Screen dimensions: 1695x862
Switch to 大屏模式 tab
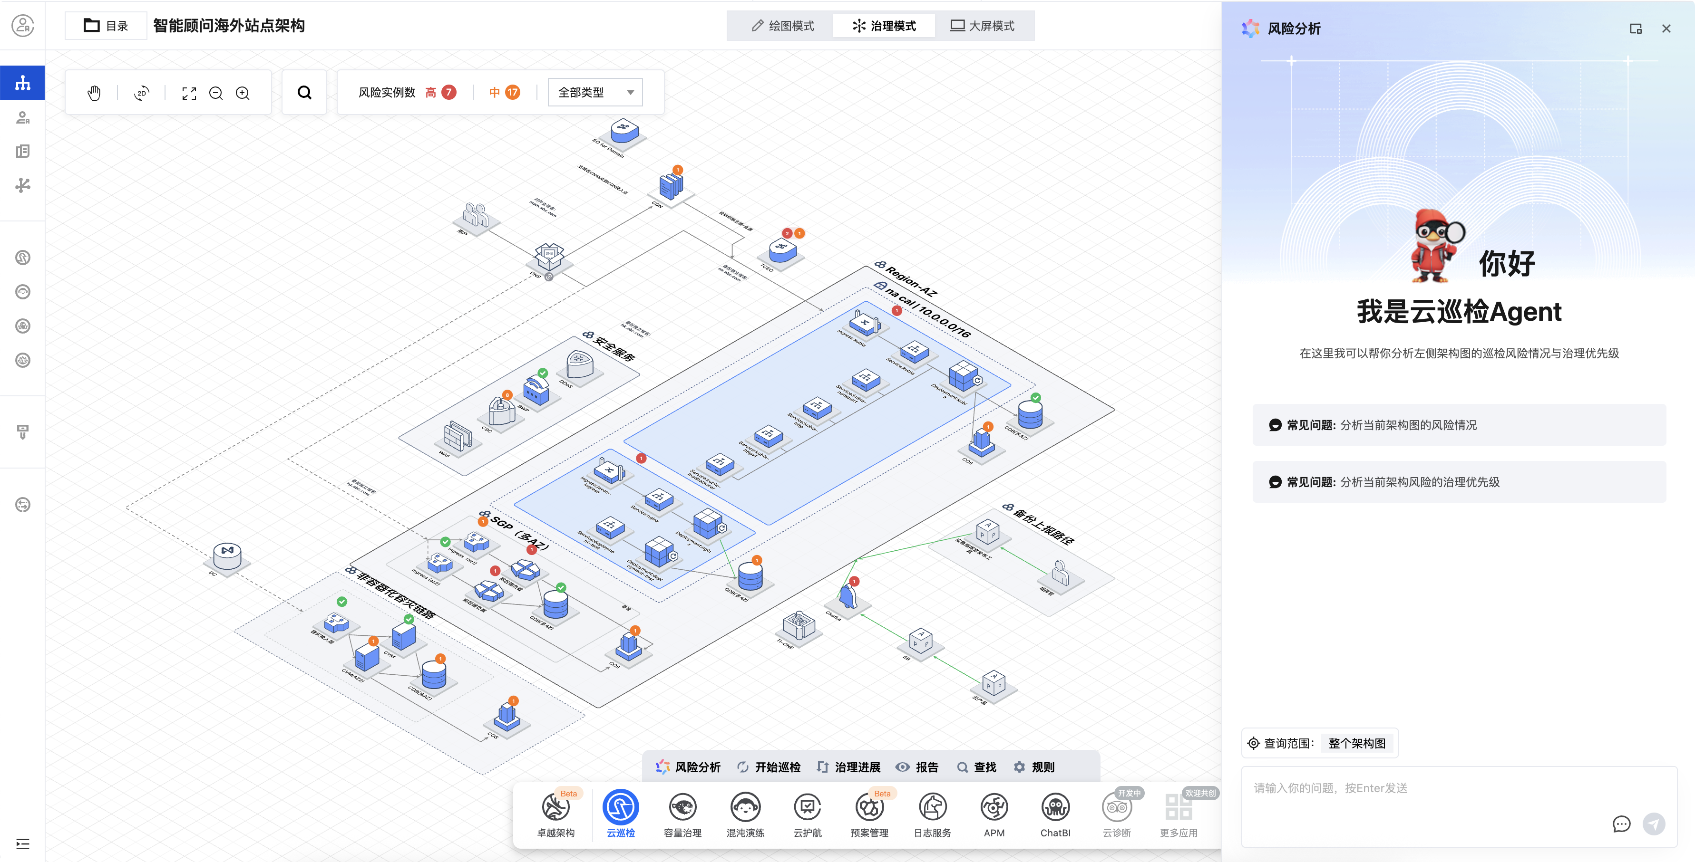(982, 26)
